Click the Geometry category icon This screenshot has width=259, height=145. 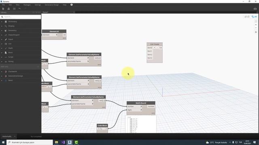point(6,31)
